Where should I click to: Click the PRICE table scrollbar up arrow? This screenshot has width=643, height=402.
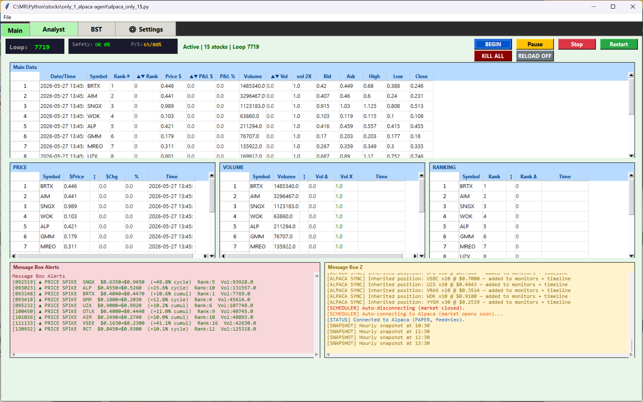click(x=212, y=175)
